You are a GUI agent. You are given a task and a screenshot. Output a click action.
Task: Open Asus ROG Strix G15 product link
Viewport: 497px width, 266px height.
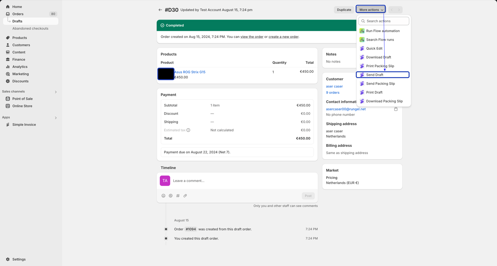click(190, 72)
